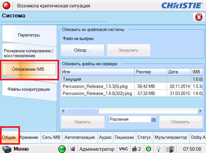Click the Обзор... browse button
Image resolution: width=206 pixels, height=153 pixels.
click(x=83, y=50)
